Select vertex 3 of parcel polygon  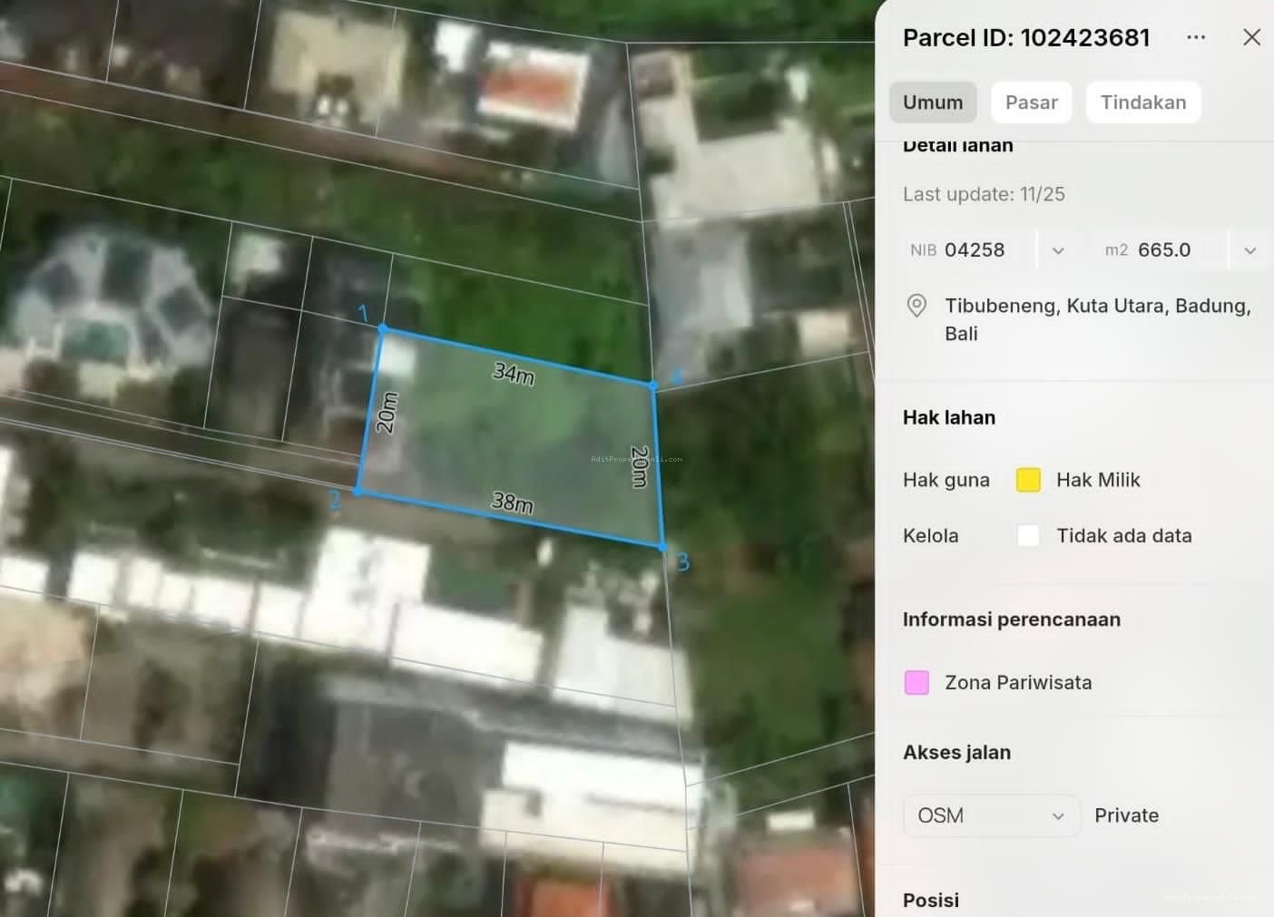click(x=662, y=546)
